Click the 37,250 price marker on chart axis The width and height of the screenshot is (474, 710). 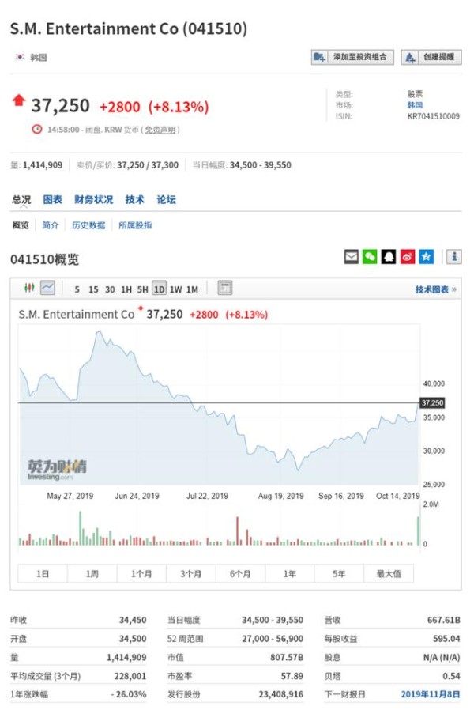coord(432,402)
